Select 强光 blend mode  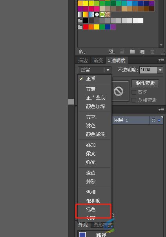[95, 162]
